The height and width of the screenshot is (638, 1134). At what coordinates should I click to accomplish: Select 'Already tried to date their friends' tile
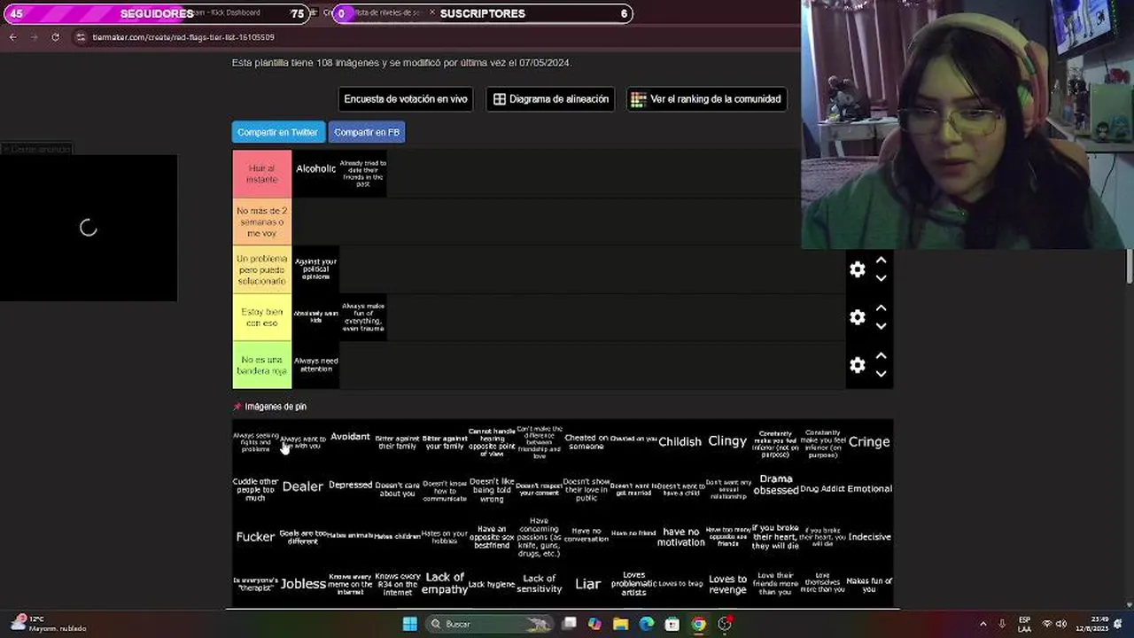(x=363, y=174)
